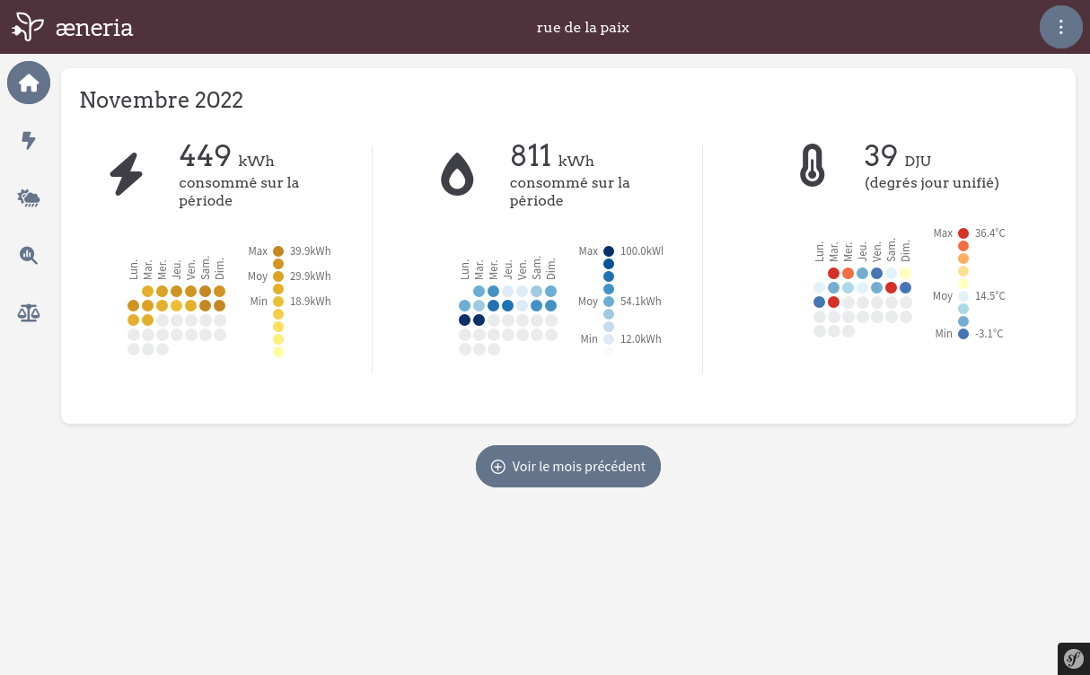1090x675 pixels.
Task: Click the æneria plant logo
Action: (28, 27)
